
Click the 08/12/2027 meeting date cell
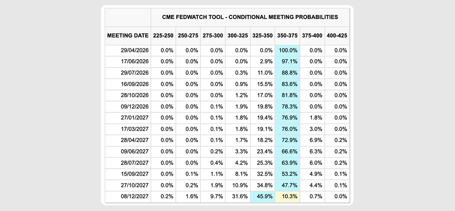coord(134,197)
